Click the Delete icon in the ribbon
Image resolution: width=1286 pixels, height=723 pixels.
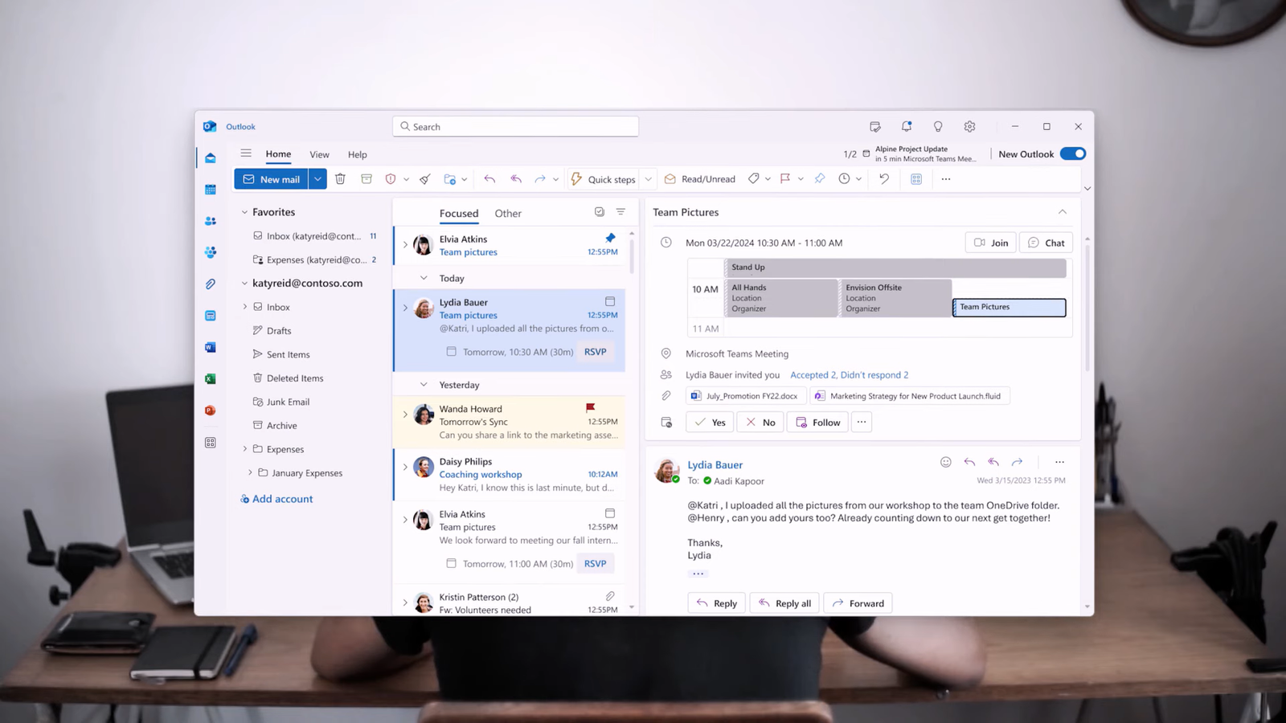pyautogui.click(x=340, y=178)
